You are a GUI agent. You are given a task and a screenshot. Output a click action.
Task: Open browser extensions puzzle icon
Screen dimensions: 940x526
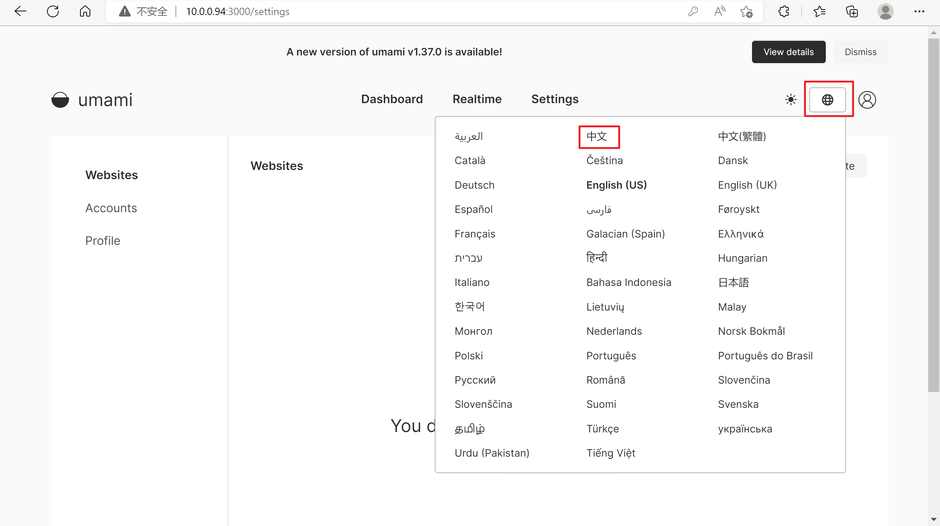coord(784,11)
